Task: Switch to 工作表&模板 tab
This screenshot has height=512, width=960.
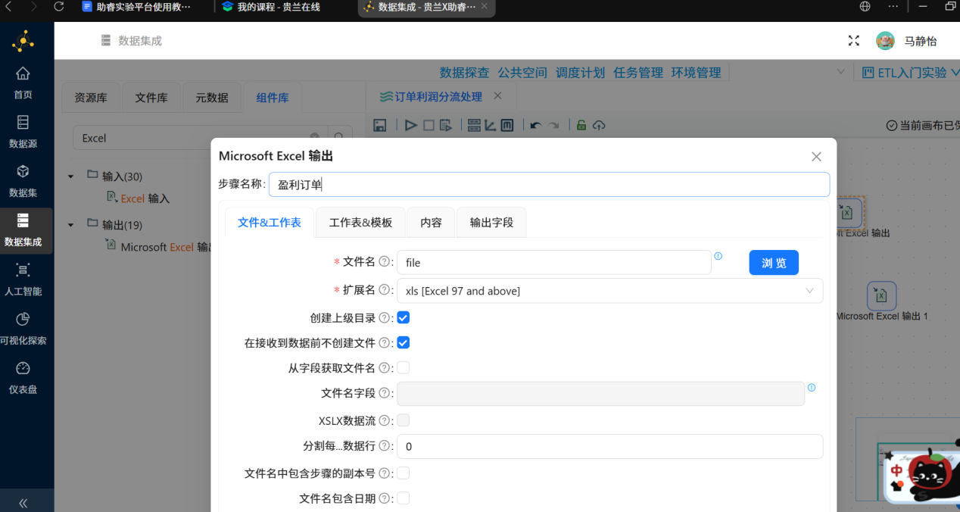Action: (x=360, y=222)
